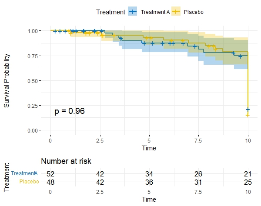Click the 0.25 y-axis tick label
The height and width of the screenshot is (206, 261).
pyautogui.click(x=34, y=106)
